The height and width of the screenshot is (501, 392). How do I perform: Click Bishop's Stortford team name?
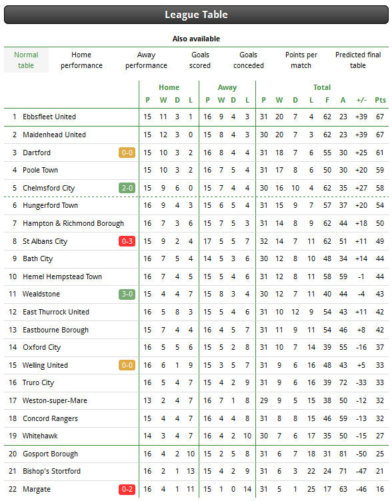point(51,471)
